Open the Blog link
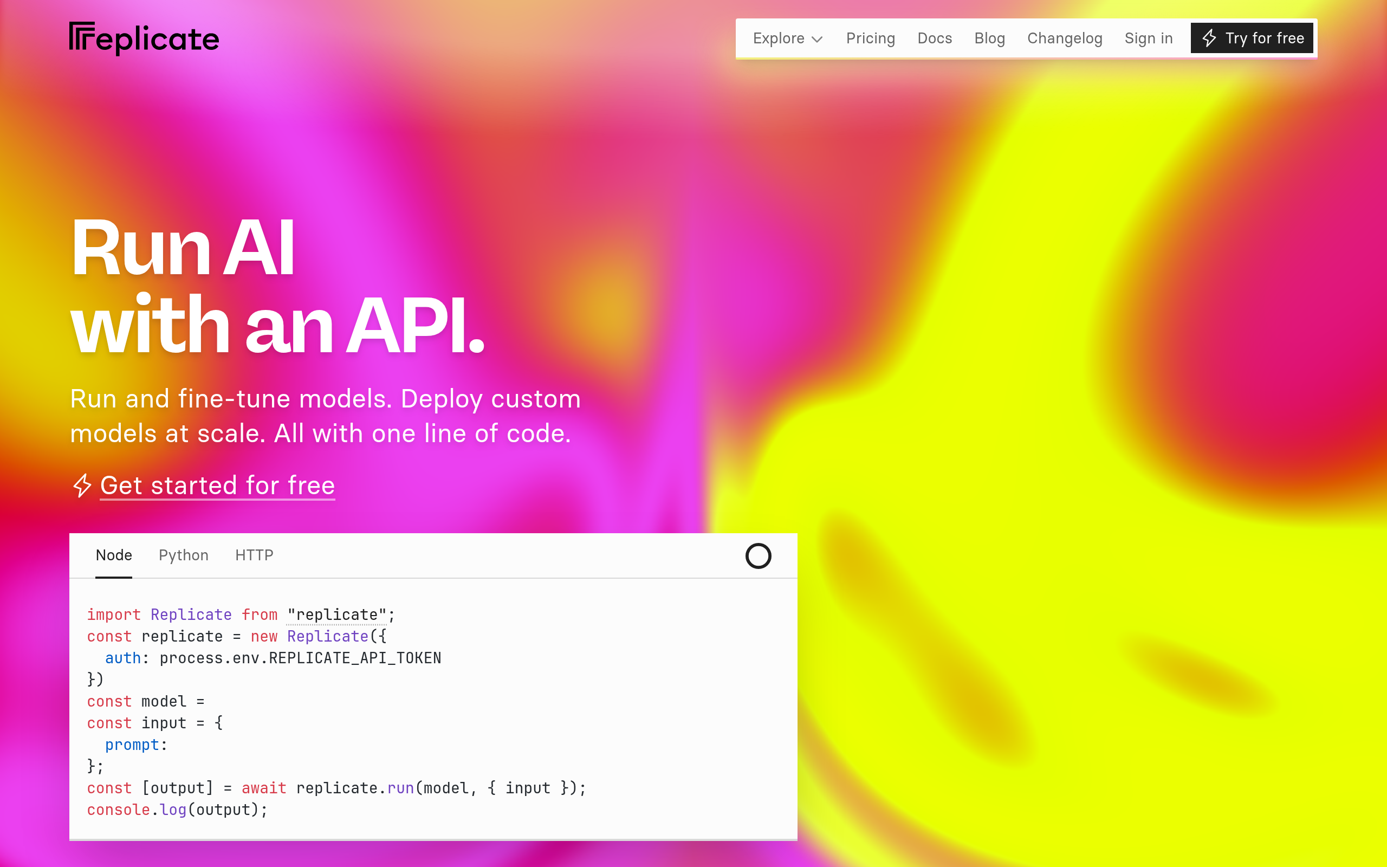 coord(989,38)
